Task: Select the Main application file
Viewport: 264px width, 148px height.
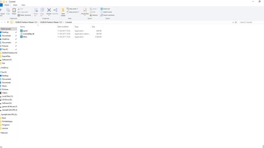Action: tap(25, 37)
